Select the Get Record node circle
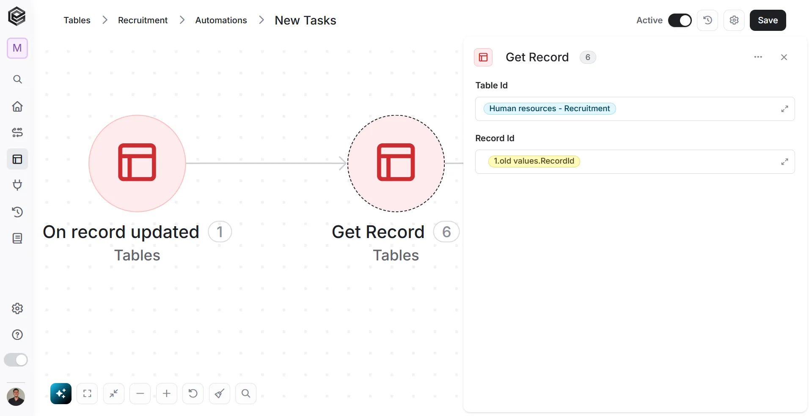 pyautogui.click(x=396, y=163)
